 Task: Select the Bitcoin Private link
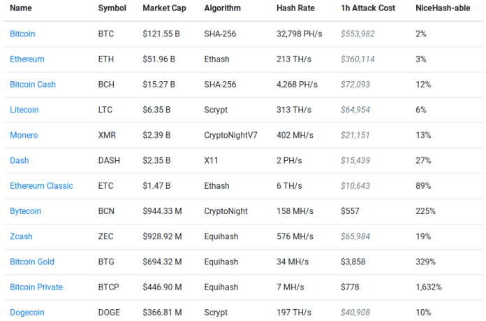[x=36, y=287]
